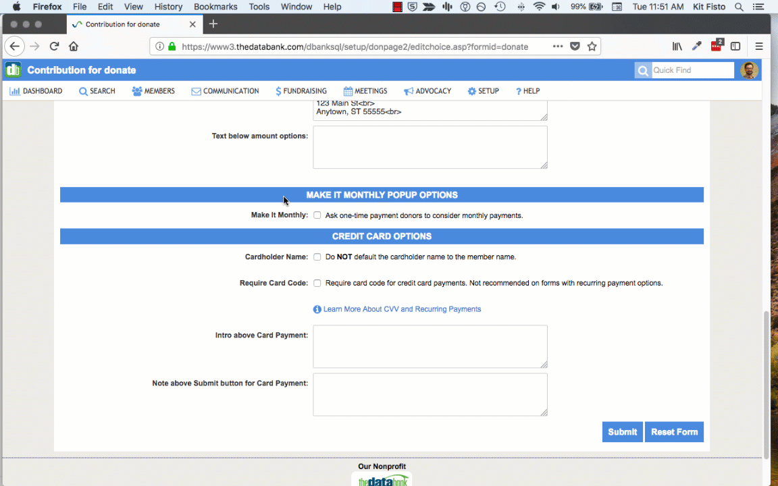This screenshot has width=778, height=486.
Task: Click the Databank logo icon
Action: (13, 70)
